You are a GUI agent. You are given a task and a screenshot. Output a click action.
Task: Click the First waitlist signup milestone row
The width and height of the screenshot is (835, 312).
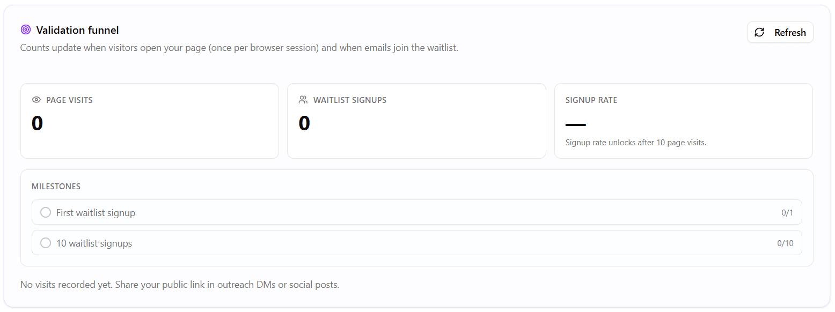click(x=417, y=212)
